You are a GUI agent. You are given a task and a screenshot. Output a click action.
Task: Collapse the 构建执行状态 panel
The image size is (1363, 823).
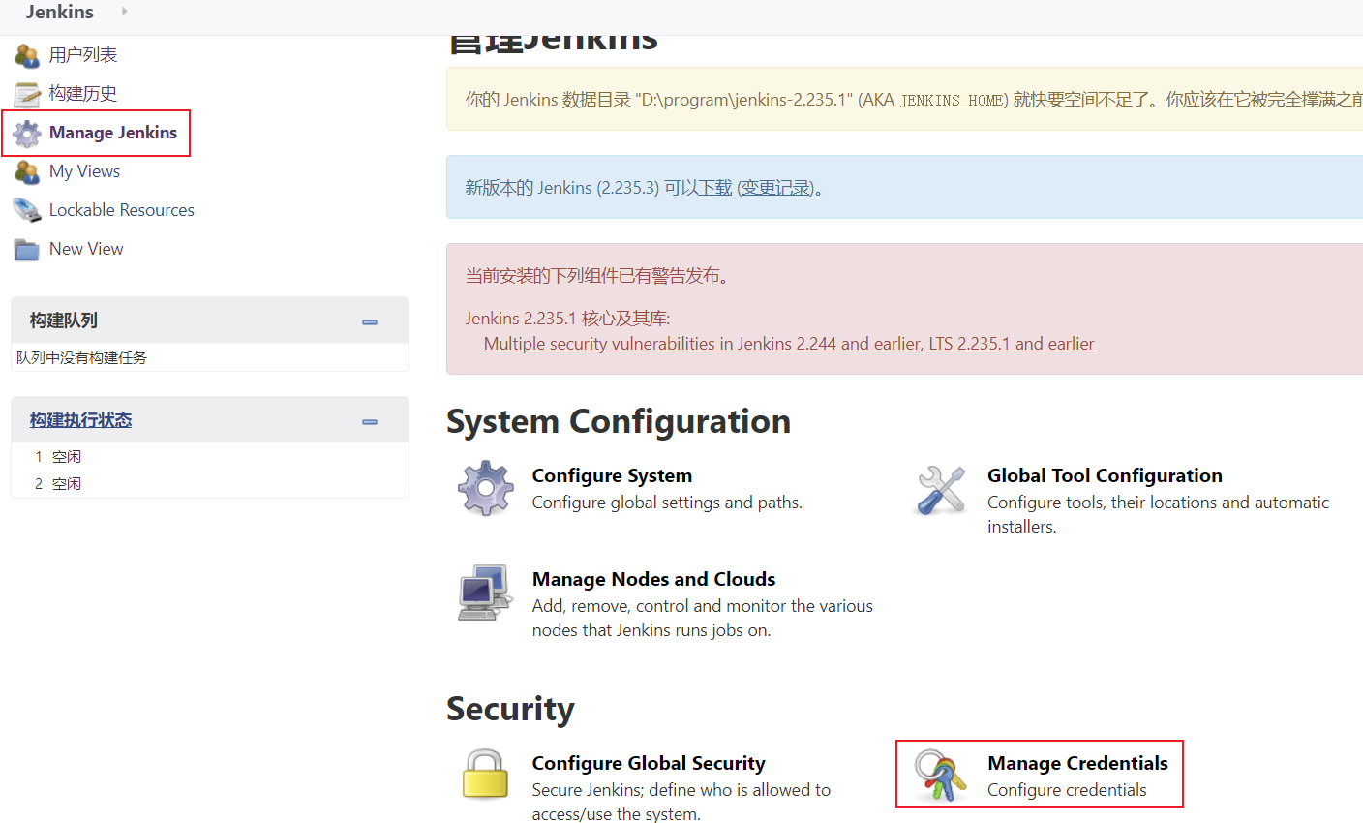[370, 421]
